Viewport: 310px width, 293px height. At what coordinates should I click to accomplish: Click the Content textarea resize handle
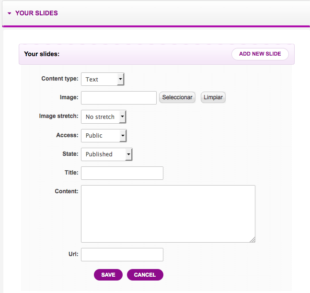pos(253,240)
